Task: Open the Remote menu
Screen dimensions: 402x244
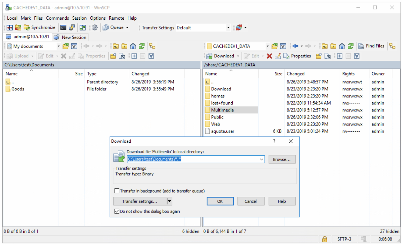Action: [x=116, y=18]
